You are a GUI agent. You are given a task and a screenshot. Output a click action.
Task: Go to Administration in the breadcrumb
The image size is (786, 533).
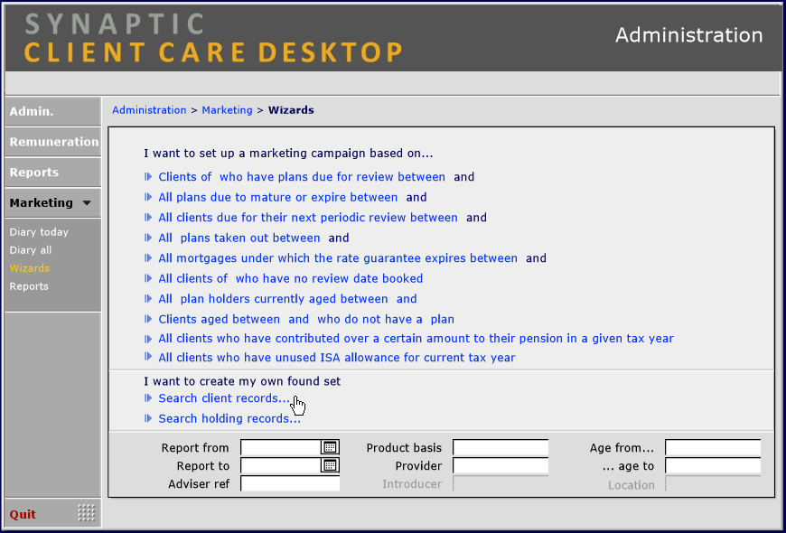149,110
